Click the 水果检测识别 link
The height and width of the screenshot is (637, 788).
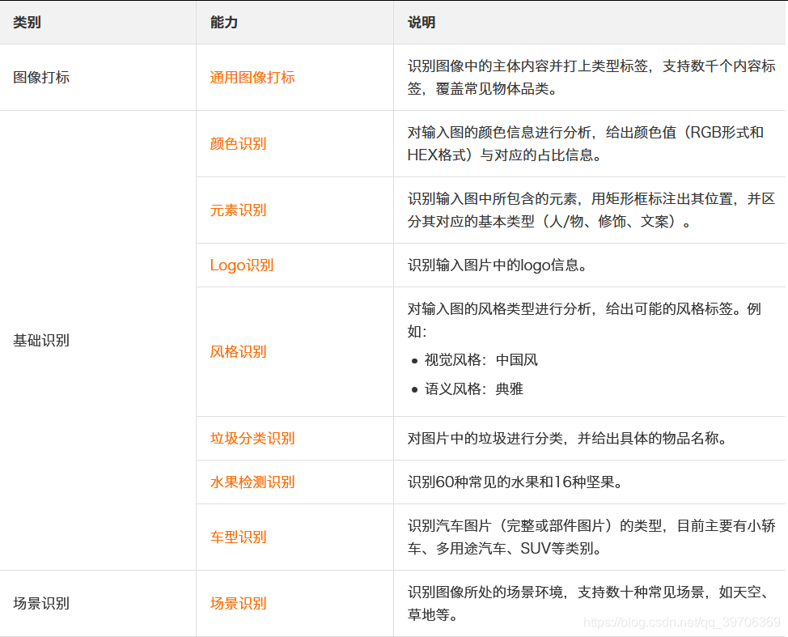[x=252, y=482]
